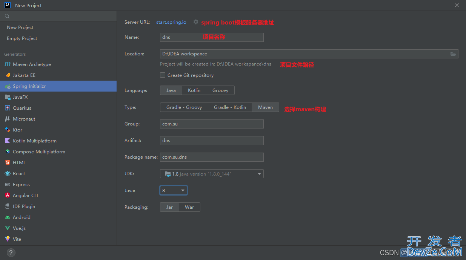466x260 pixels.
Task: Set build type to Gradle - Kotlin
Action: pos(230,107)
